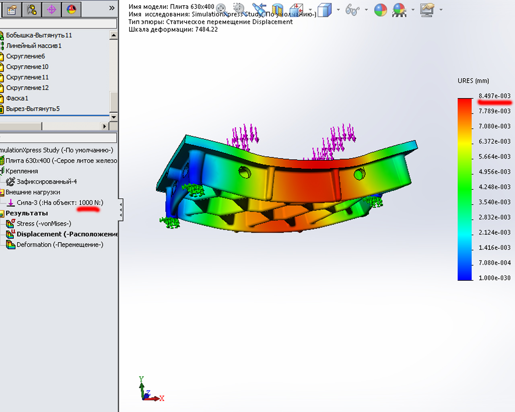Viewport: 515px width, 412px height.
Task: Click the URES (mm) legend title
Action: pos(473,81)
